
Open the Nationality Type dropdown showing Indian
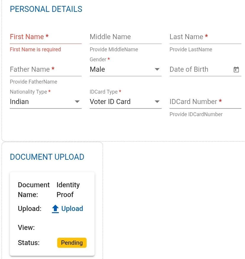44,102
